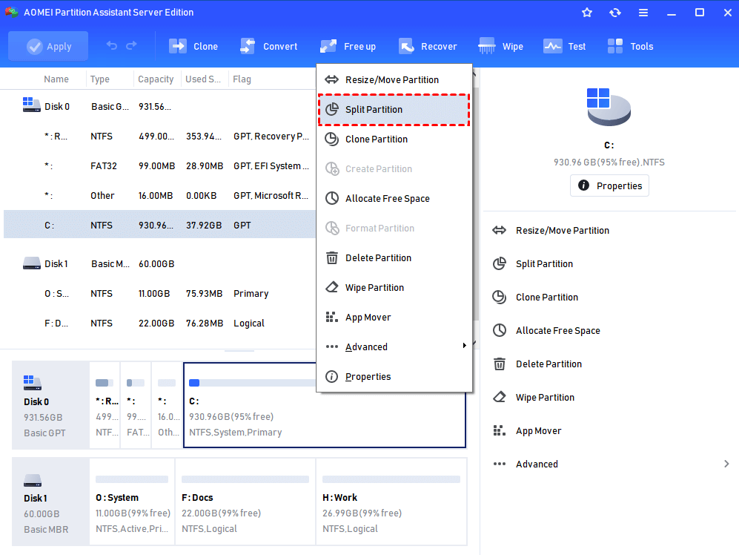Open the Free up toolbar option

coord(348,46)
